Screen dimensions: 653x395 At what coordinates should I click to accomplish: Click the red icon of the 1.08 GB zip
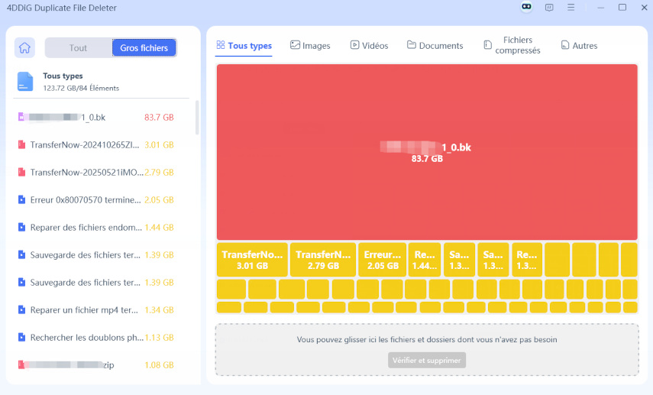[x=21, y=364]
